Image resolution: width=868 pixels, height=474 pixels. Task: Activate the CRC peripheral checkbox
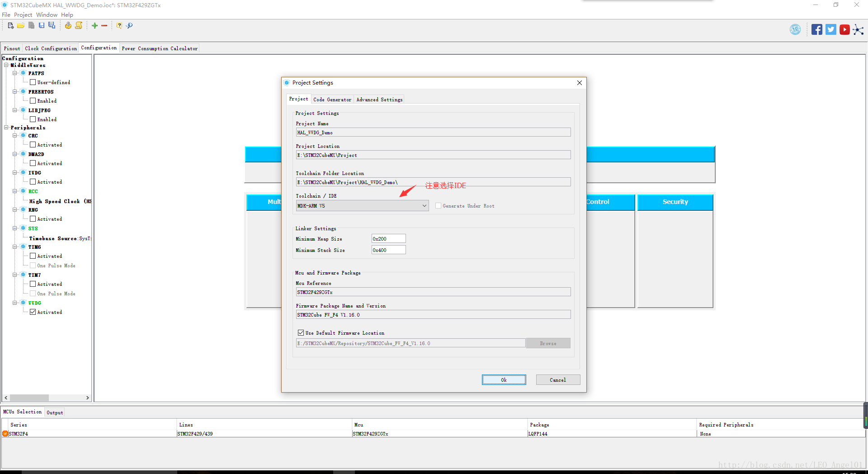[x=33, y=145]
